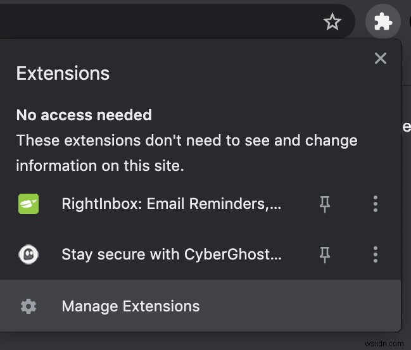Click the extensions access description text
411x350 pixels.
(x=186, y=153)
